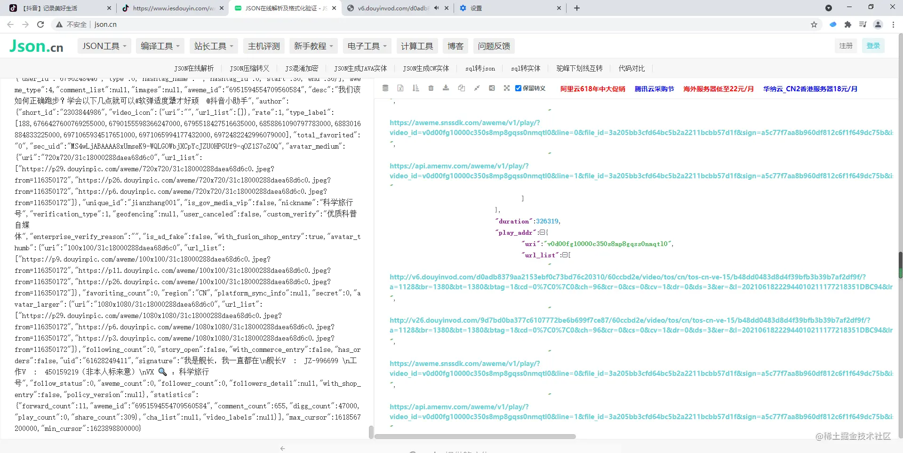Click the compress arrows icon
The width and height of the screenshot is (903, 453).
tap(477, 88)
